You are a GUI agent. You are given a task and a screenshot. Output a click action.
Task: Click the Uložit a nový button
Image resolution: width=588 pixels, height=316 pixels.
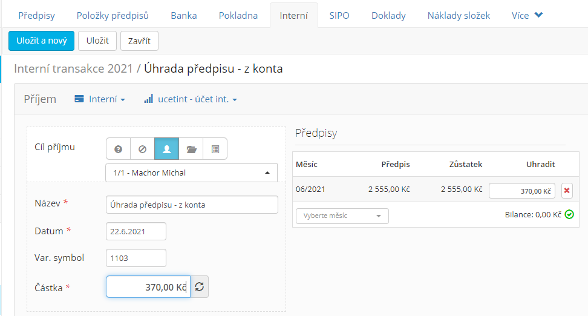[41, 41]
